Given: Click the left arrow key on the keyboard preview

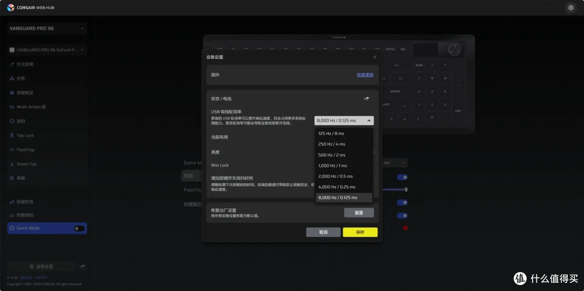Looking at the screenshot, I should pos(391,119).
